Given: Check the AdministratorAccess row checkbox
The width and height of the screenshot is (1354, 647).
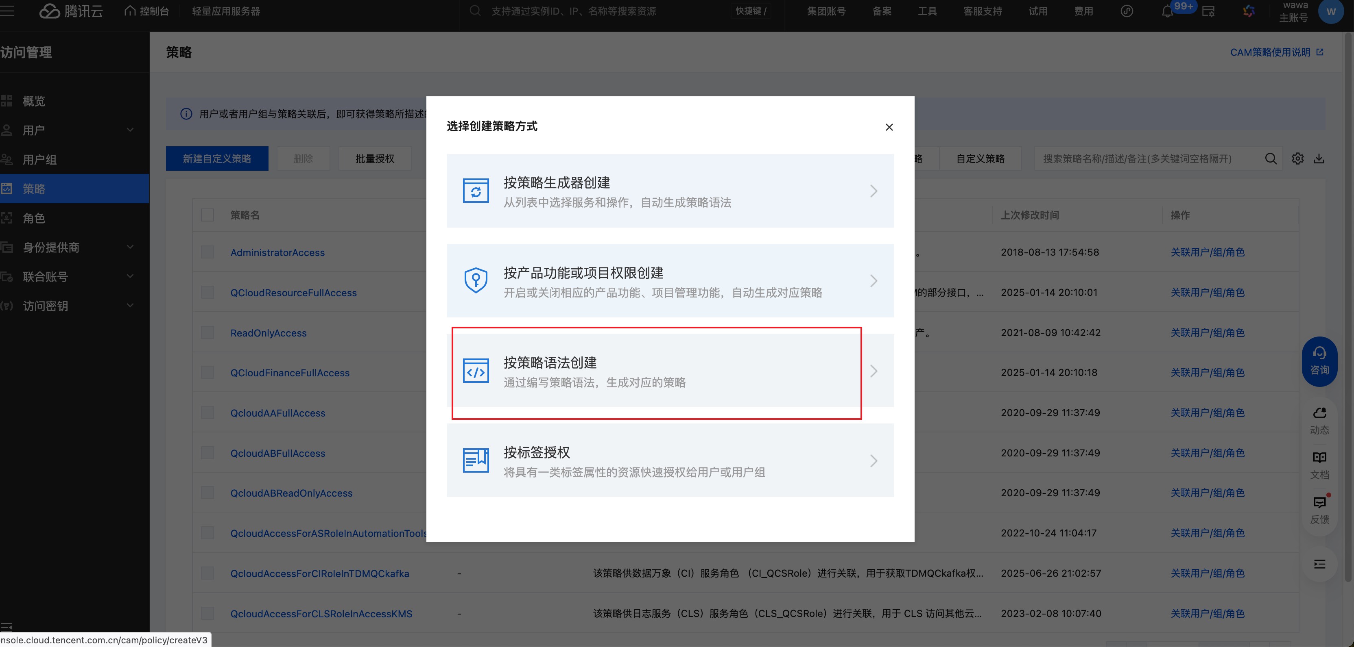Looking at the screenshot, I should pos(207,252).
